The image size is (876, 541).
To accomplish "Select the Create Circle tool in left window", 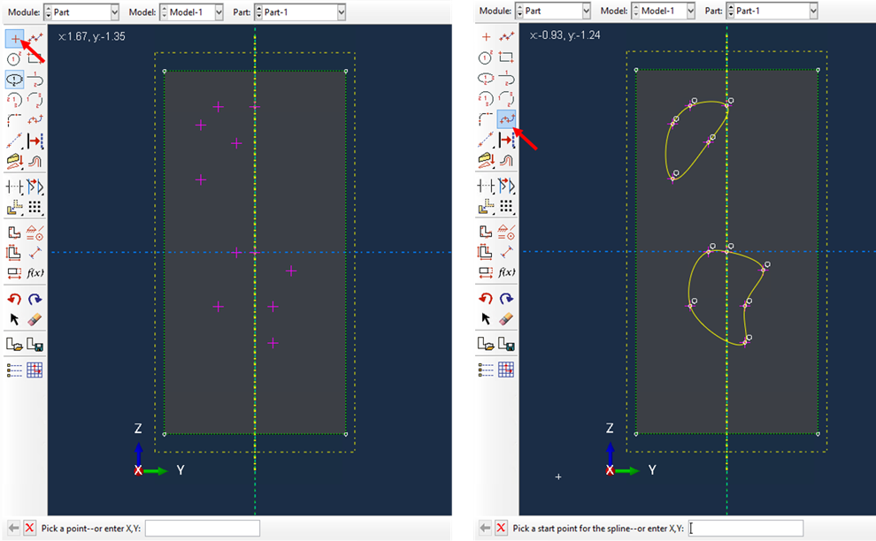I will (x=14, y=58).
